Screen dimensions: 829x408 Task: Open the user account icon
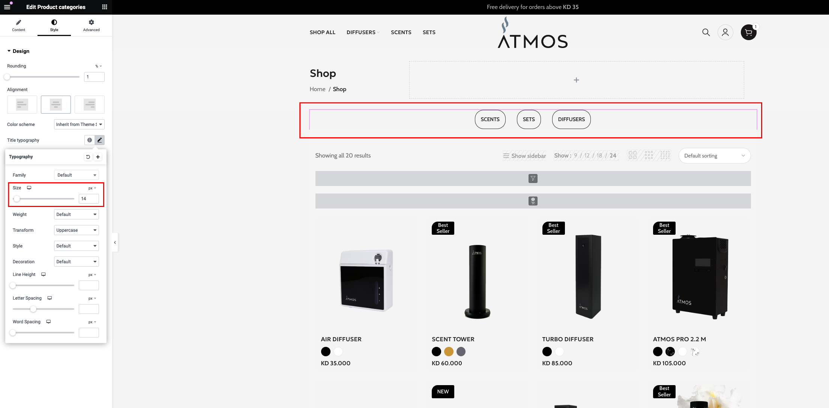(x=725, y=33)
